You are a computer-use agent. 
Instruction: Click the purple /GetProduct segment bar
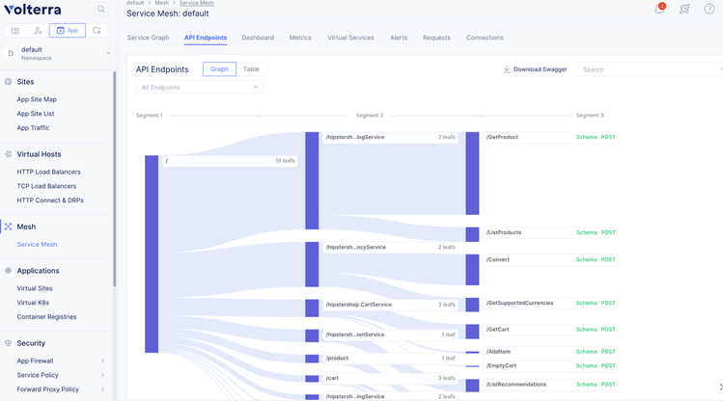click(x=472, y=174)
